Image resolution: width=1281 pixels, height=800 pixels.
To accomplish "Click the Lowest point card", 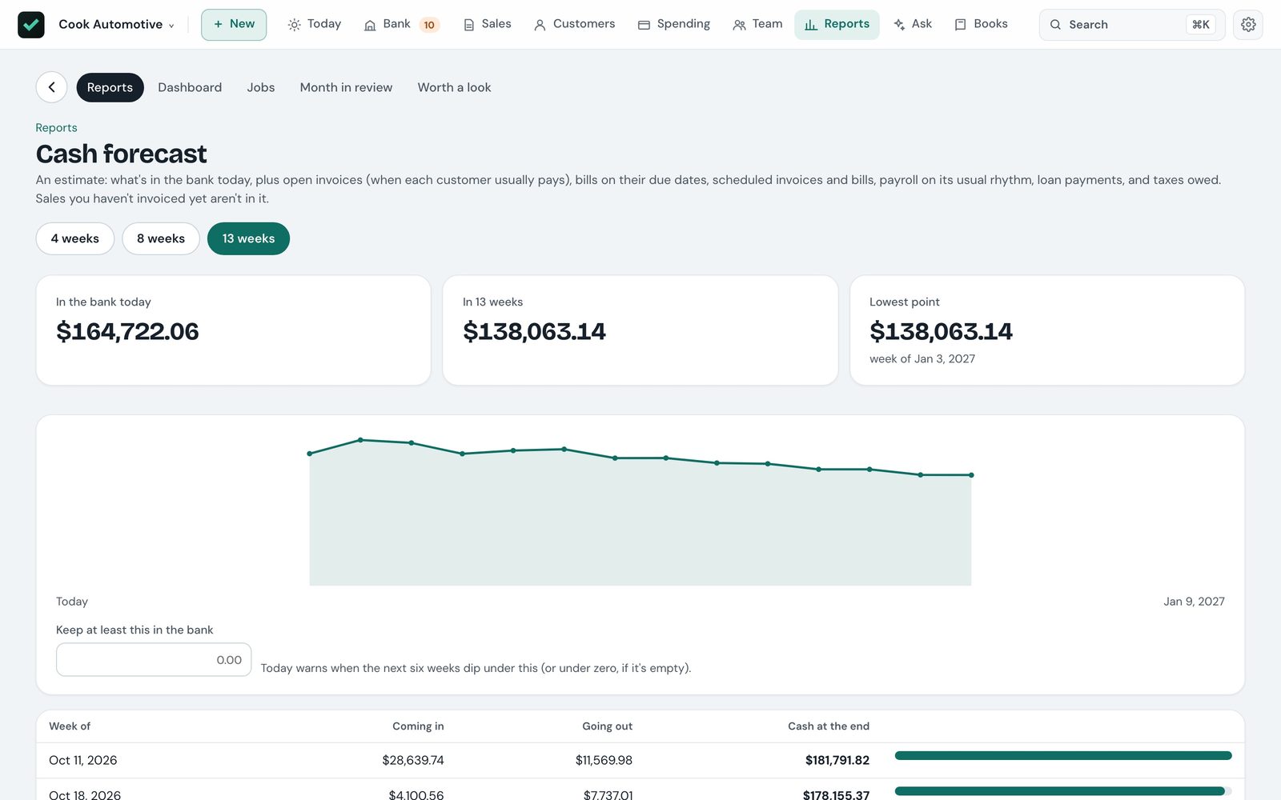I will pyautogui.click(x=1047, y=330).
